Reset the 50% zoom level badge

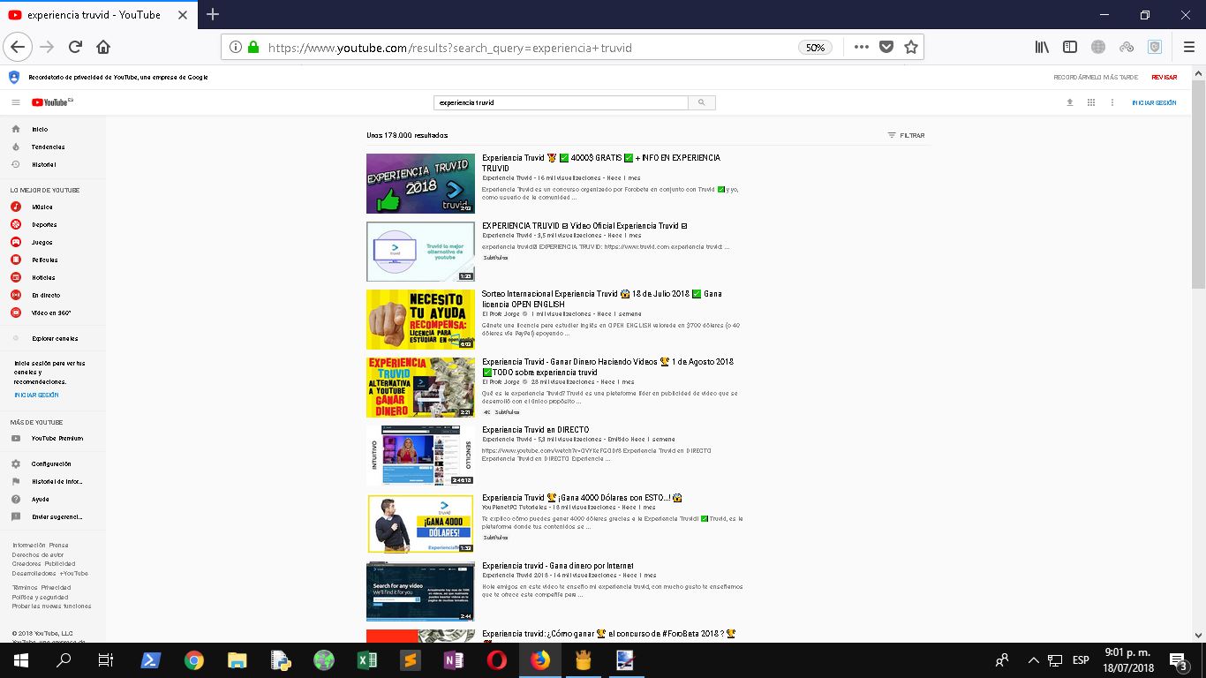click(815, 48)
